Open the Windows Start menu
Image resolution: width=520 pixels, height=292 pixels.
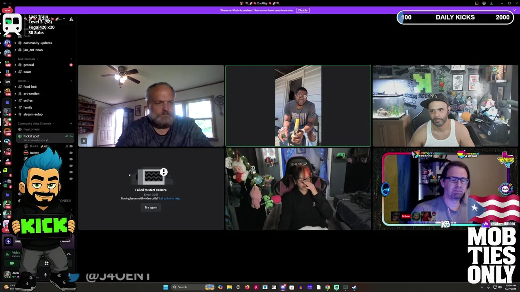(166, 287)
